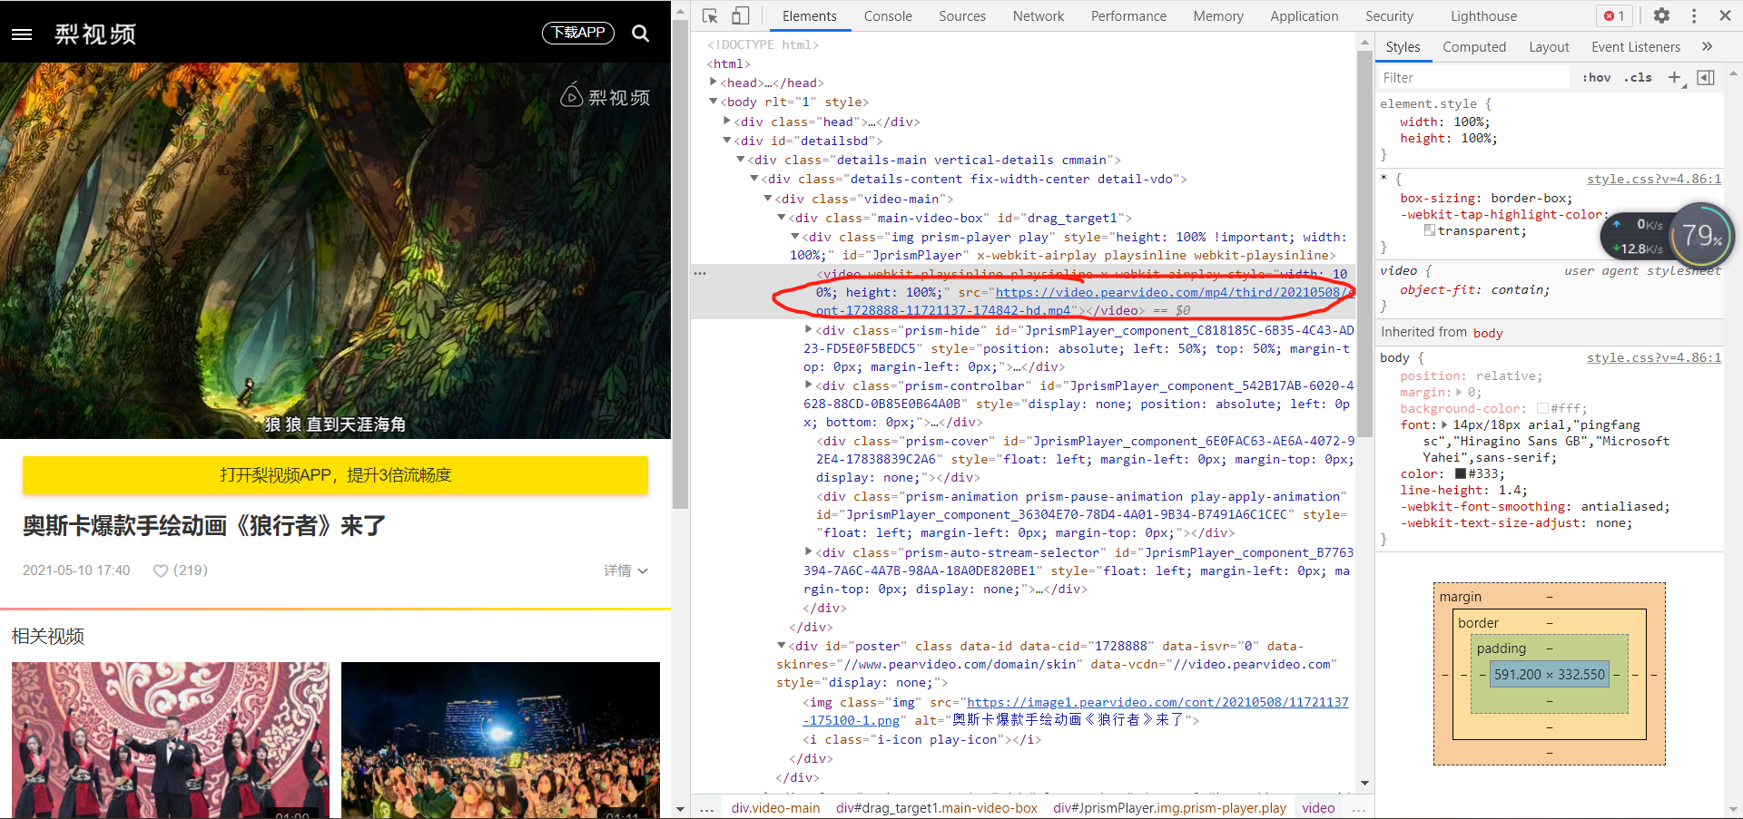1743x819 pixels.
Task: Select video breadcrumb item
Action: point(1318,808)
